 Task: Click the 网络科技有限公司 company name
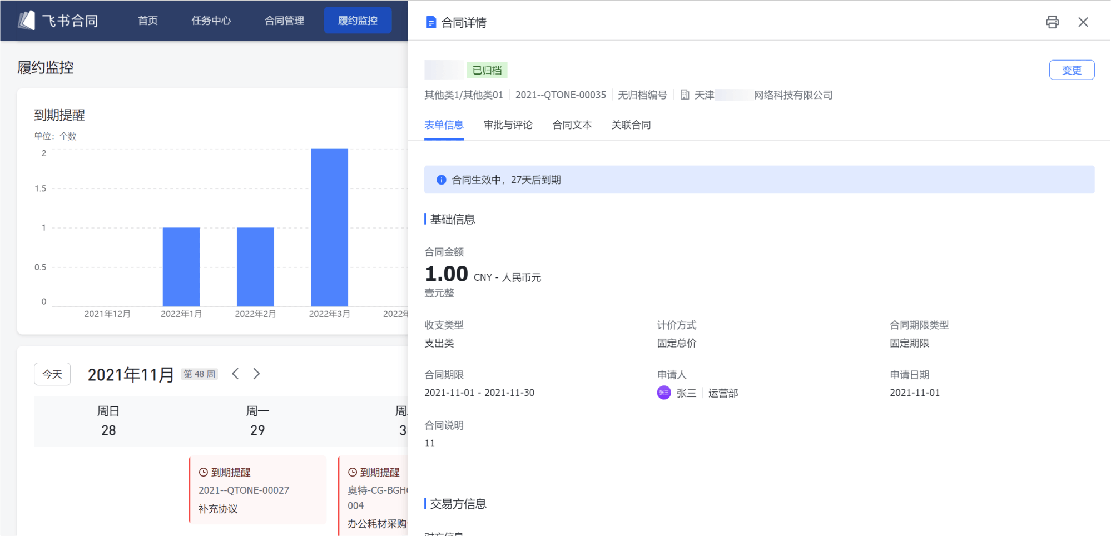click(793, 95)
